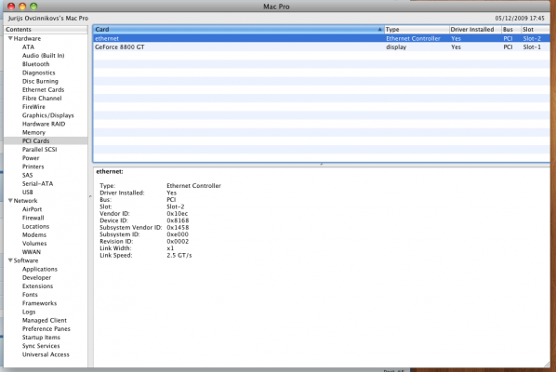556x372 pixels.
Task: Open the Fibre Channel entry
Action: [42, 99]
